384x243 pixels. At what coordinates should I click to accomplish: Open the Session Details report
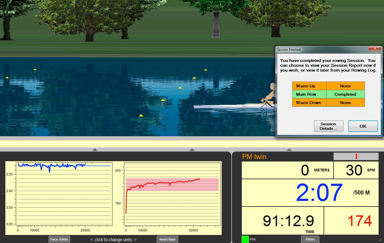328,126
